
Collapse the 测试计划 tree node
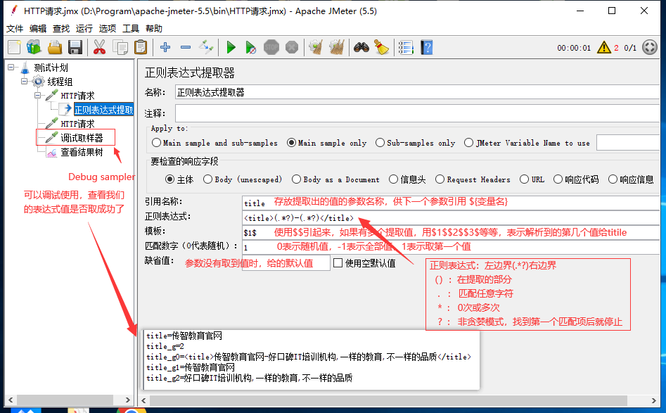coord(12,68)
